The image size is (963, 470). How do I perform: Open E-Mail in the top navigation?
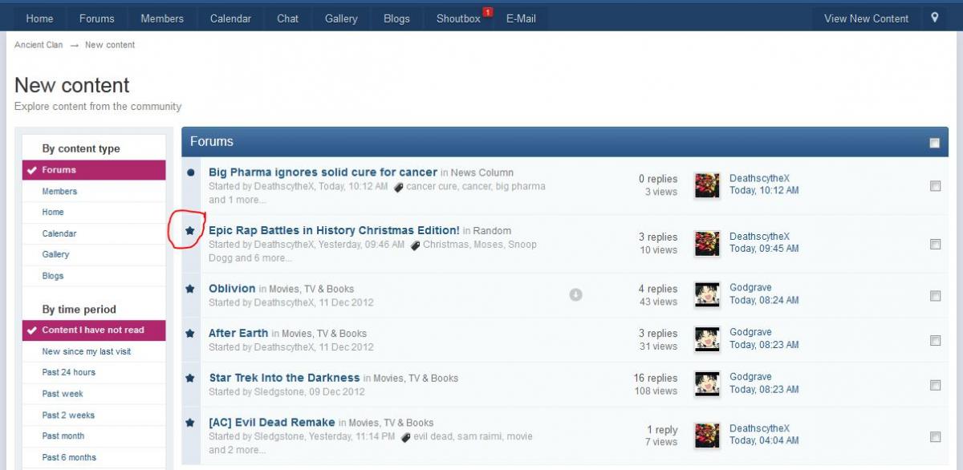[521, 18]
